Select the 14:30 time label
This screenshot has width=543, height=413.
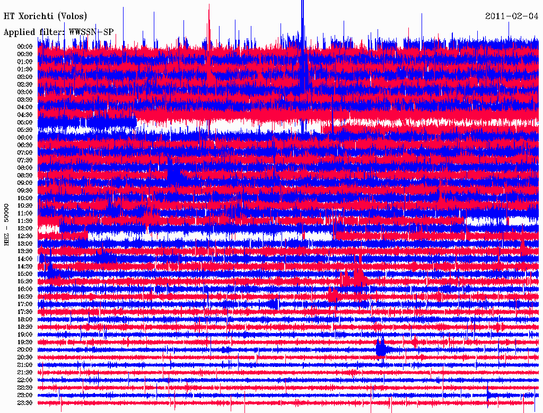click(x=25, y=266)
